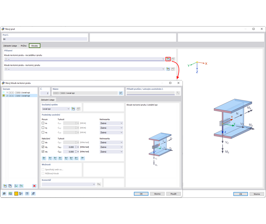This screenshot has height=224, width=266.
Task: Select hinge 1 row in Seznam list
Action: point(20,93)
